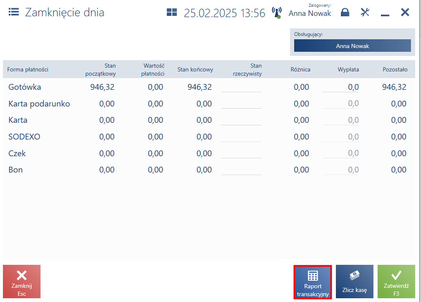Screen dimensions: 421x302
Task: Open settings via wrench tools icon
Action: [365, 12]
